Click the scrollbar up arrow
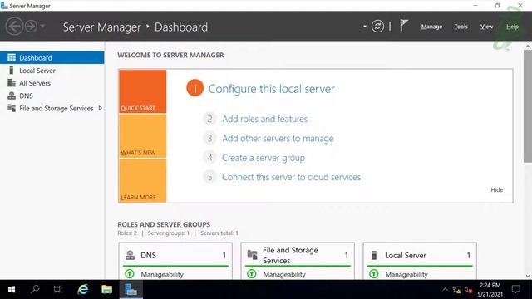532x299 pixels. point(528,47)
